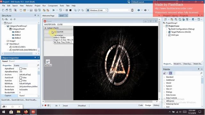The width and height of the screenshot is (205, 115).
Task: Click the Stop program square icon
Action: click(x=70, y=10)
